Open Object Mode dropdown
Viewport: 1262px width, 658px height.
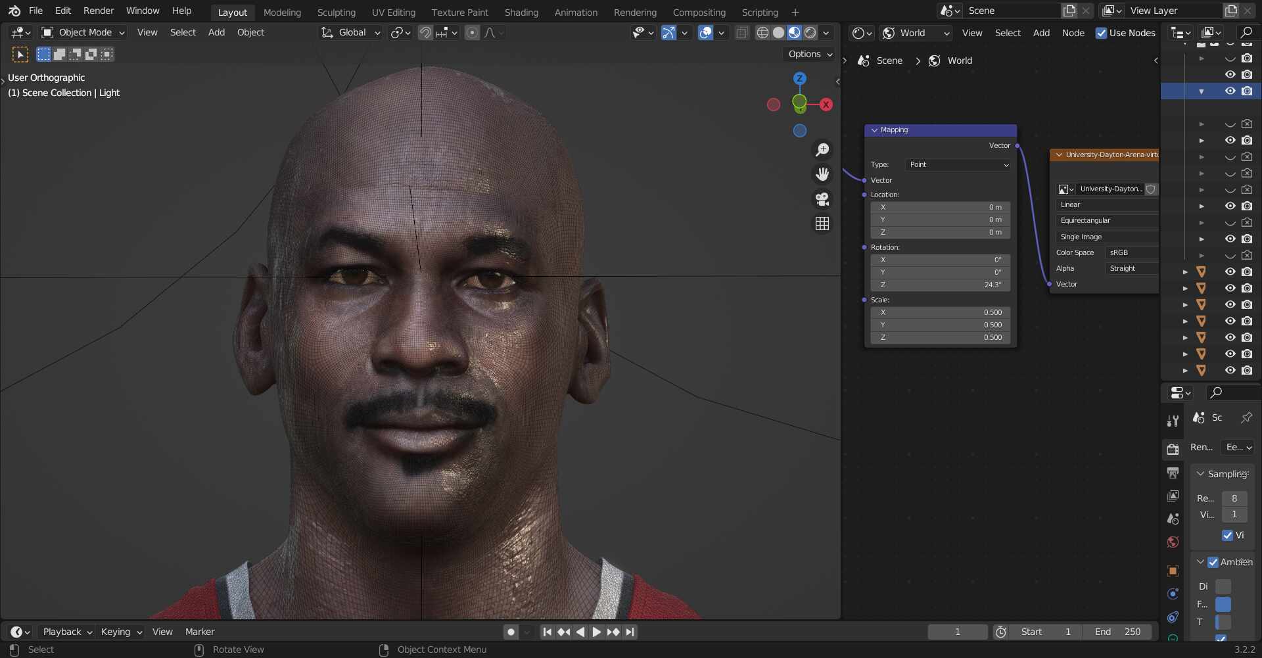click(83, 32)
